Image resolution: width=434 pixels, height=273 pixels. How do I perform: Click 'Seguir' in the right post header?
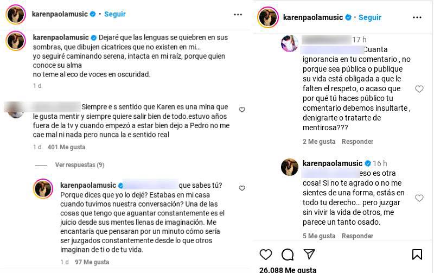(370, 17)
